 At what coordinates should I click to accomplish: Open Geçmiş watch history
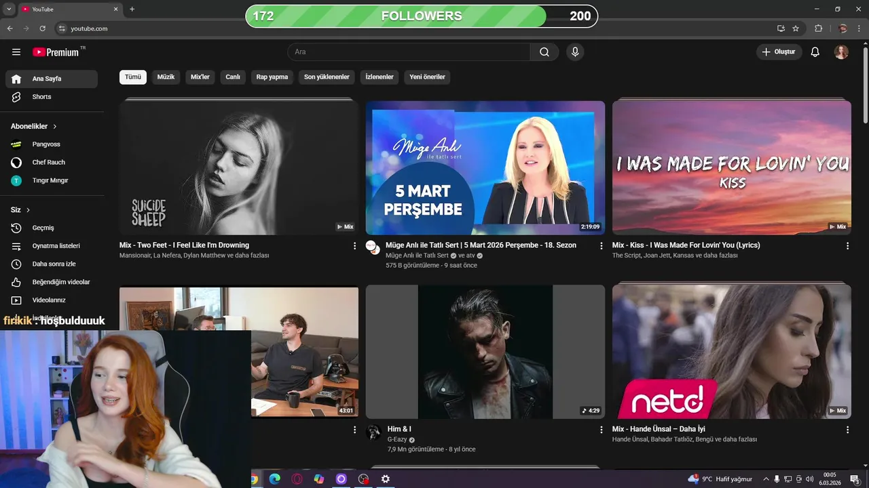52,228
